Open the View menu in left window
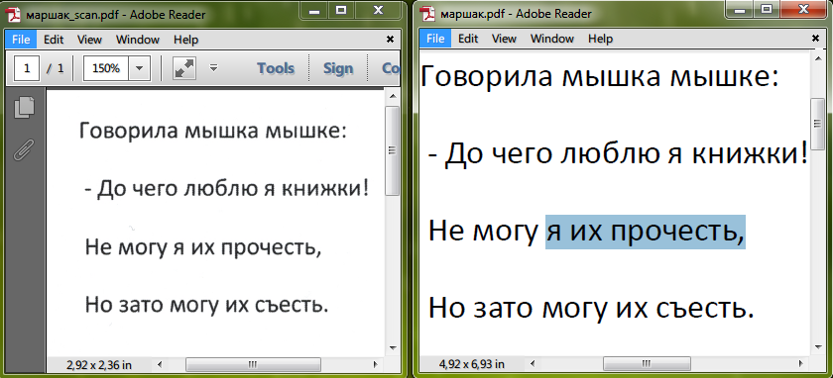Screen dimensions: 833x378 click(89, 40)
